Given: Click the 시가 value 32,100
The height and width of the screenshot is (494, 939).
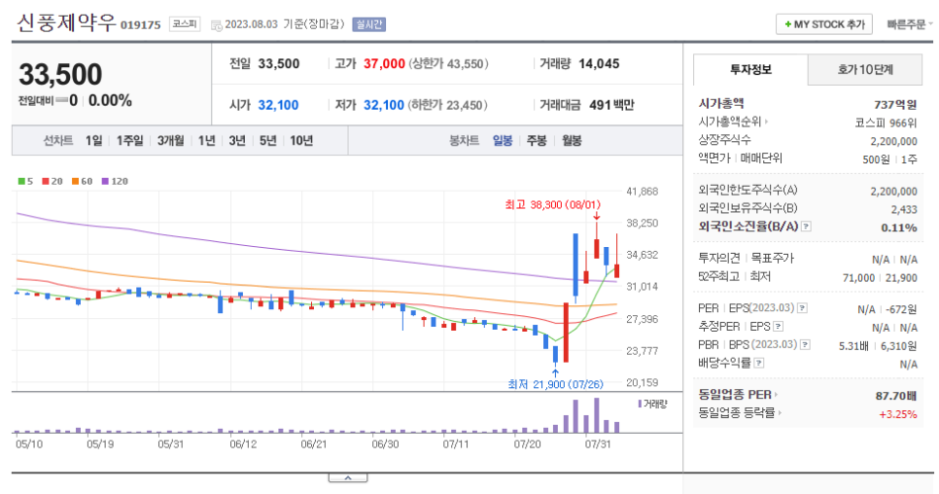Looking at the screenshot, I should pos(278,105).
